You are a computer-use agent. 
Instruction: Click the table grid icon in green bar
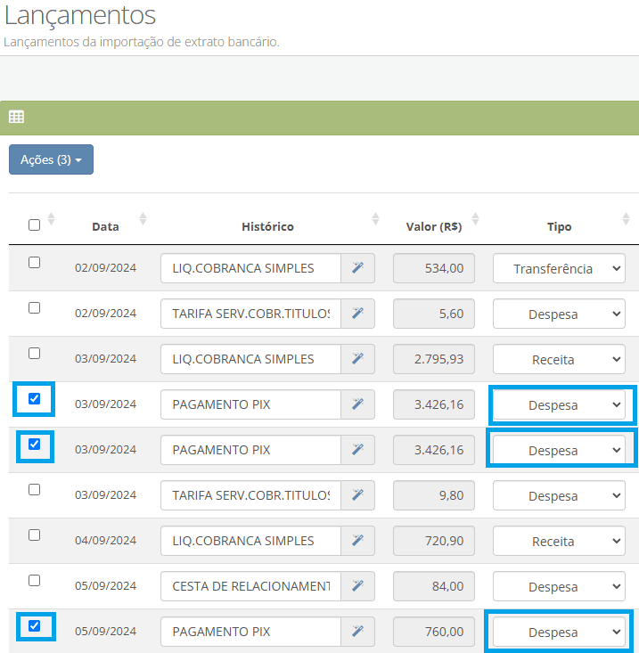16,117
